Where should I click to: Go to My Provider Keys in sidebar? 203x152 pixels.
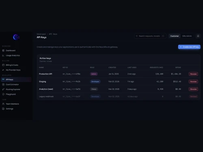[16, 70]
